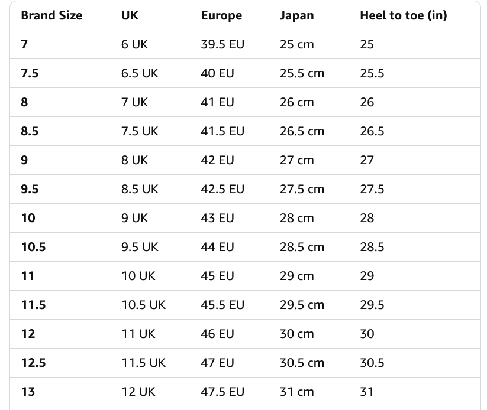Click the Heel to toe (in) header
487x410 pixels.
pos(403,16)
